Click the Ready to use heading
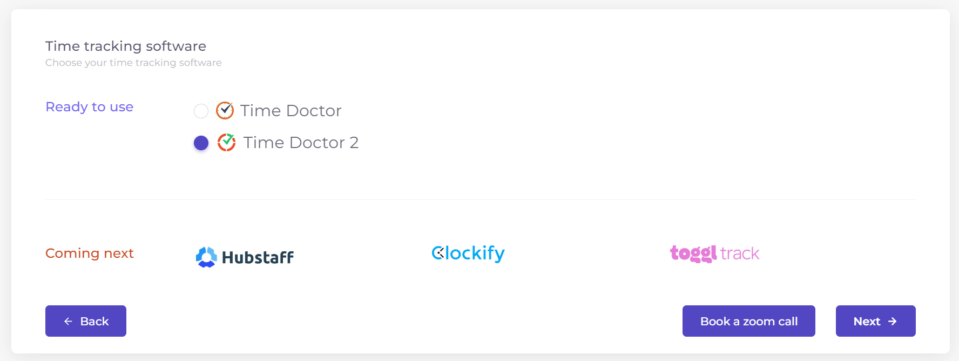Image resolution: width=959 pixels, height=361 pixels. click(89, 107)
